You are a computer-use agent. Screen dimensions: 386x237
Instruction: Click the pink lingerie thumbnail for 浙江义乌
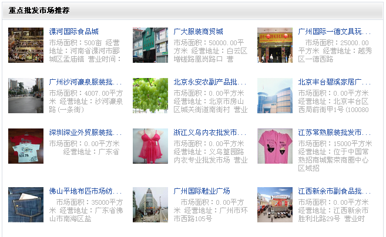pos(150,146)
